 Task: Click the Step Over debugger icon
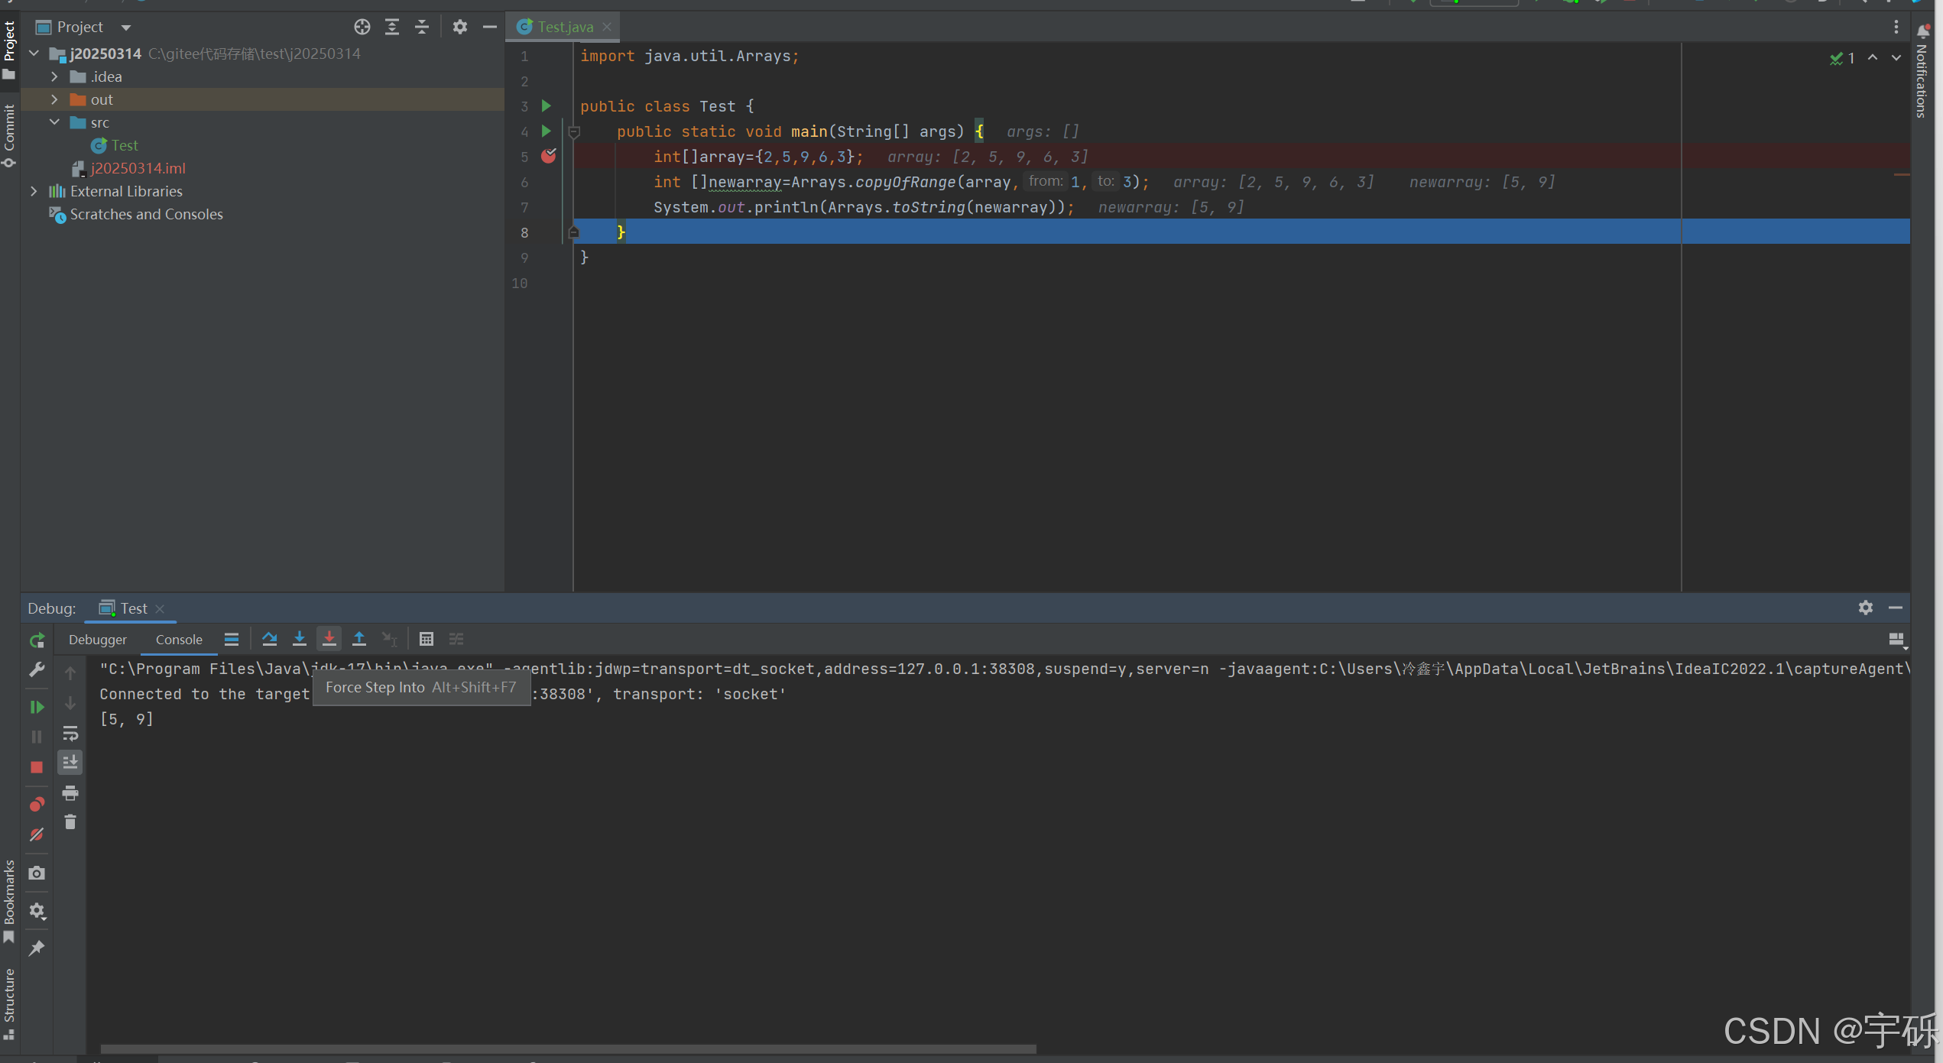(269, 639)
